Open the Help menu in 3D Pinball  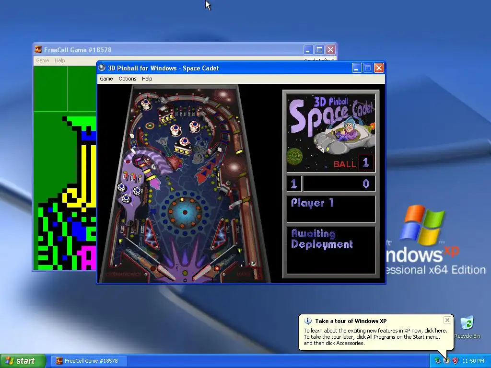147,79
